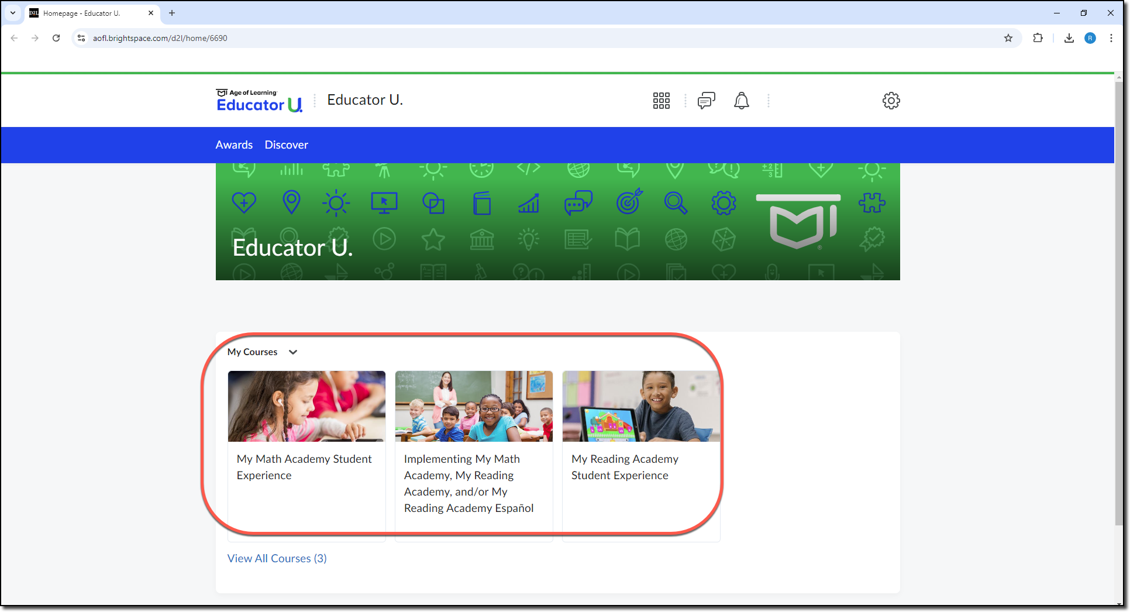Screen dimensions: 1130x612
Task: Open the Chrome profile avatar
Action: 1090,38
